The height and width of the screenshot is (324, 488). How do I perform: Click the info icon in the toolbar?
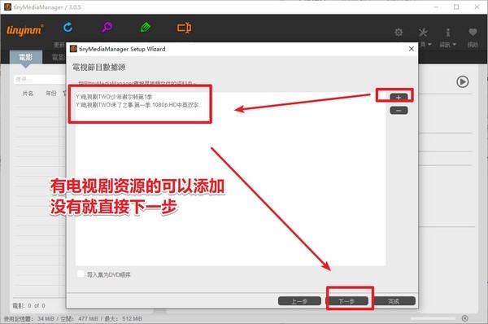(x=448, y=32)
